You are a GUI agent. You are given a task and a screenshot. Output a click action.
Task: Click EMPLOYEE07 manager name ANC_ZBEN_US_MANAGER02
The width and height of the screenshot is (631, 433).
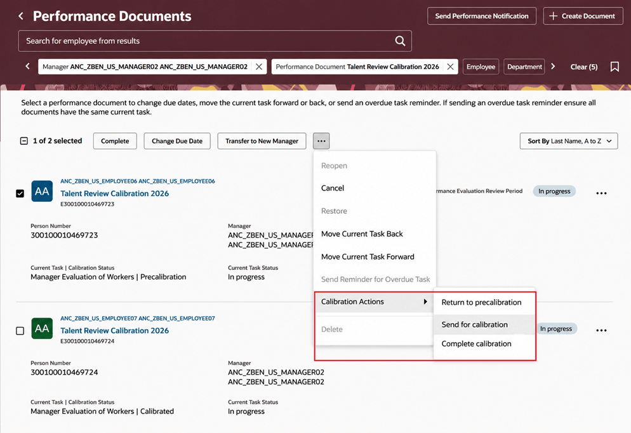pos(276,377)
